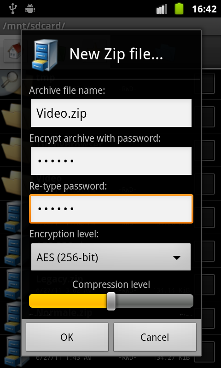Screen dimensions: 221x368
Task: Click the Re-type password field
Action: (x=111, y=209)
